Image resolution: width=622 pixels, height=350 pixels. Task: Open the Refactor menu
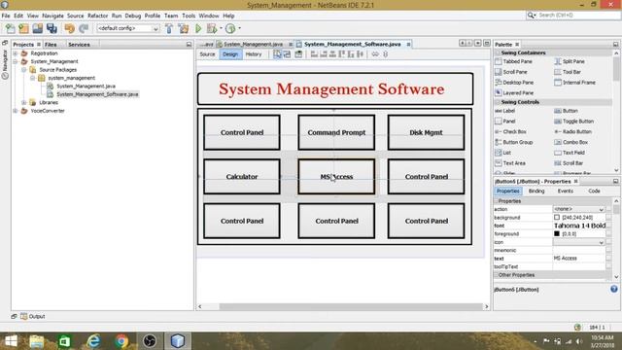pyautogui.click(x=97, y=16)
